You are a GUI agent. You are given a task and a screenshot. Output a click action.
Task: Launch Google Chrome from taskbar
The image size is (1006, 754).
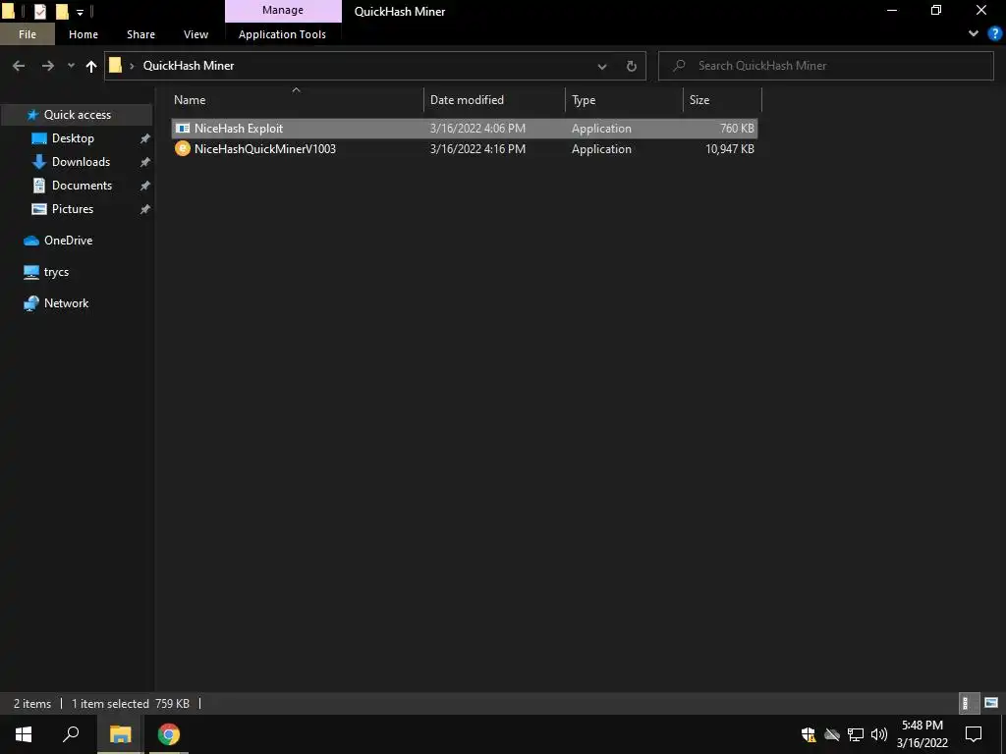click(x=169, y=734)
